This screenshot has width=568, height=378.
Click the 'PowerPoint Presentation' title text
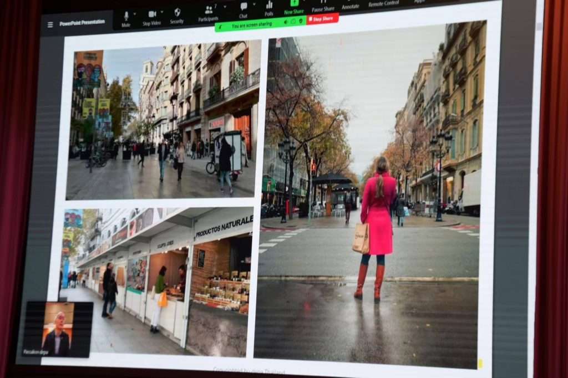point(82,23)
